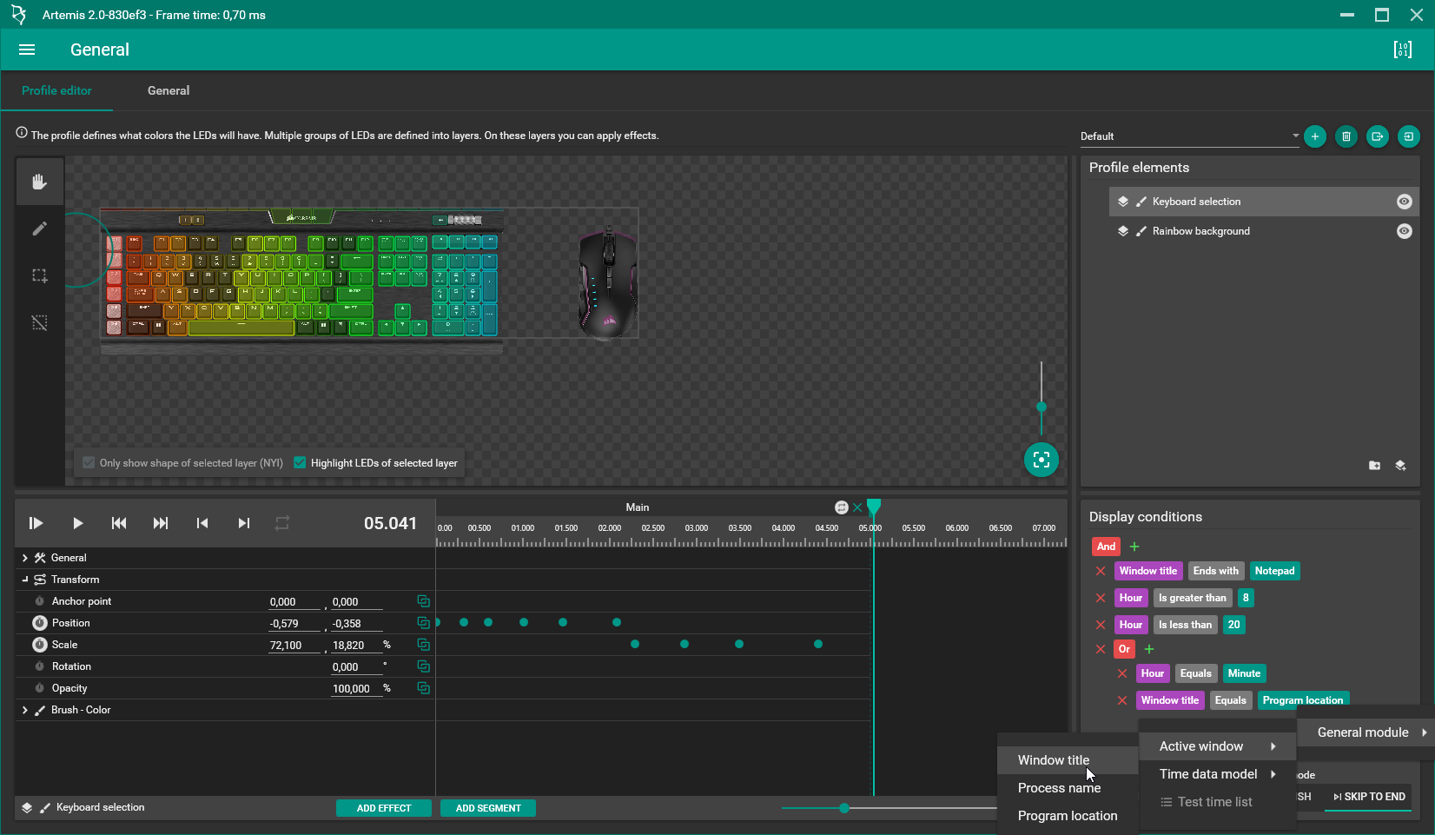Select Program location menu entry
Image resolution: width=1435 pixels, height=835 pixels.
pos(1068,816)
